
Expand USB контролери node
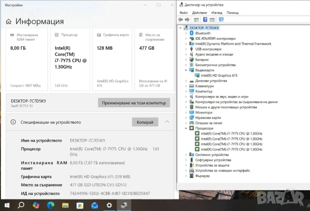pos(186,49)
